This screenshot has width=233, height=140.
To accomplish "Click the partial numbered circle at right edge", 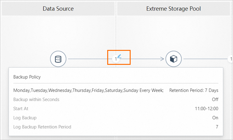I will 231,59.
